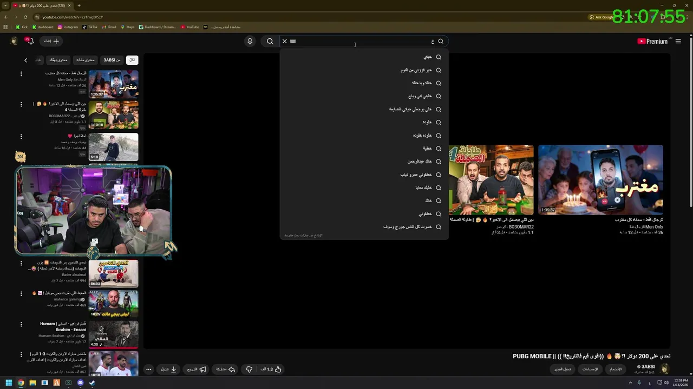
Task: Open the 1:13:18 sidebar video thumbnail
Action: [x=113, y=115]
